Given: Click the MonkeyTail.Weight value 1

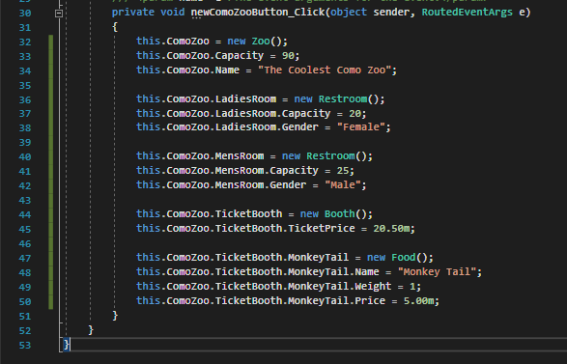Looking at the screenshot, I should click(x=412, y=287).
